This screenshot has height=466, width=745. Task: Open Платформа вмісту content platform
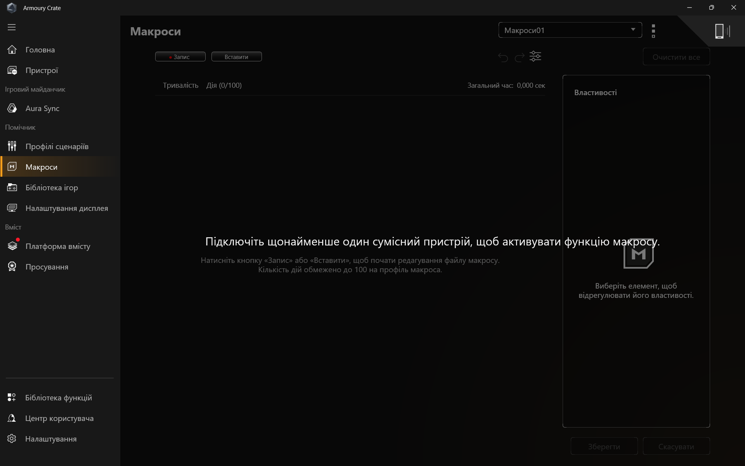(x=58, y=246)
